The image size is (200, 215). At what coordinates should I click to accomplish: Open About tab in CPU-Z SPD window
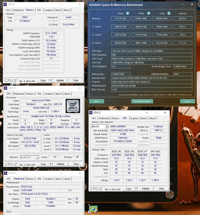coord(152,118)
